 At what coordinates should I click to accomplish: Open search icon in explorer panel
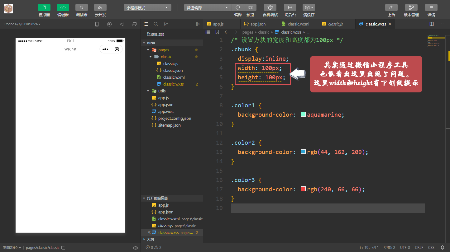click(x=156, y=24)
